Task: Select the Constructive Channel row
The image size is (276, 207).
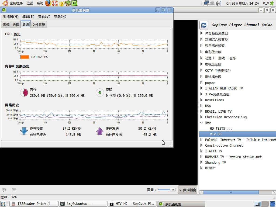Action: click(237, 145)
